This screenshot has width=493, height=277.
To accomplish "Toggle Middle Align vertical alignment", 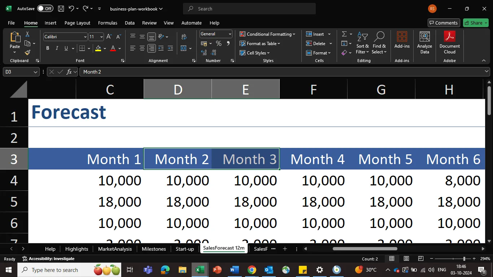I will [x=142, y=37].
